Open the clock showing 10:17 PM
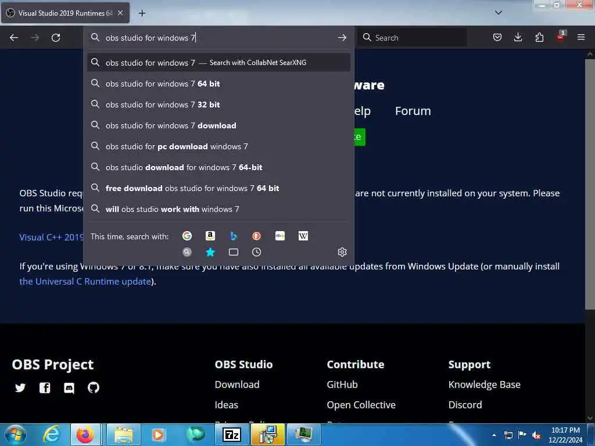 pos(565,434)
